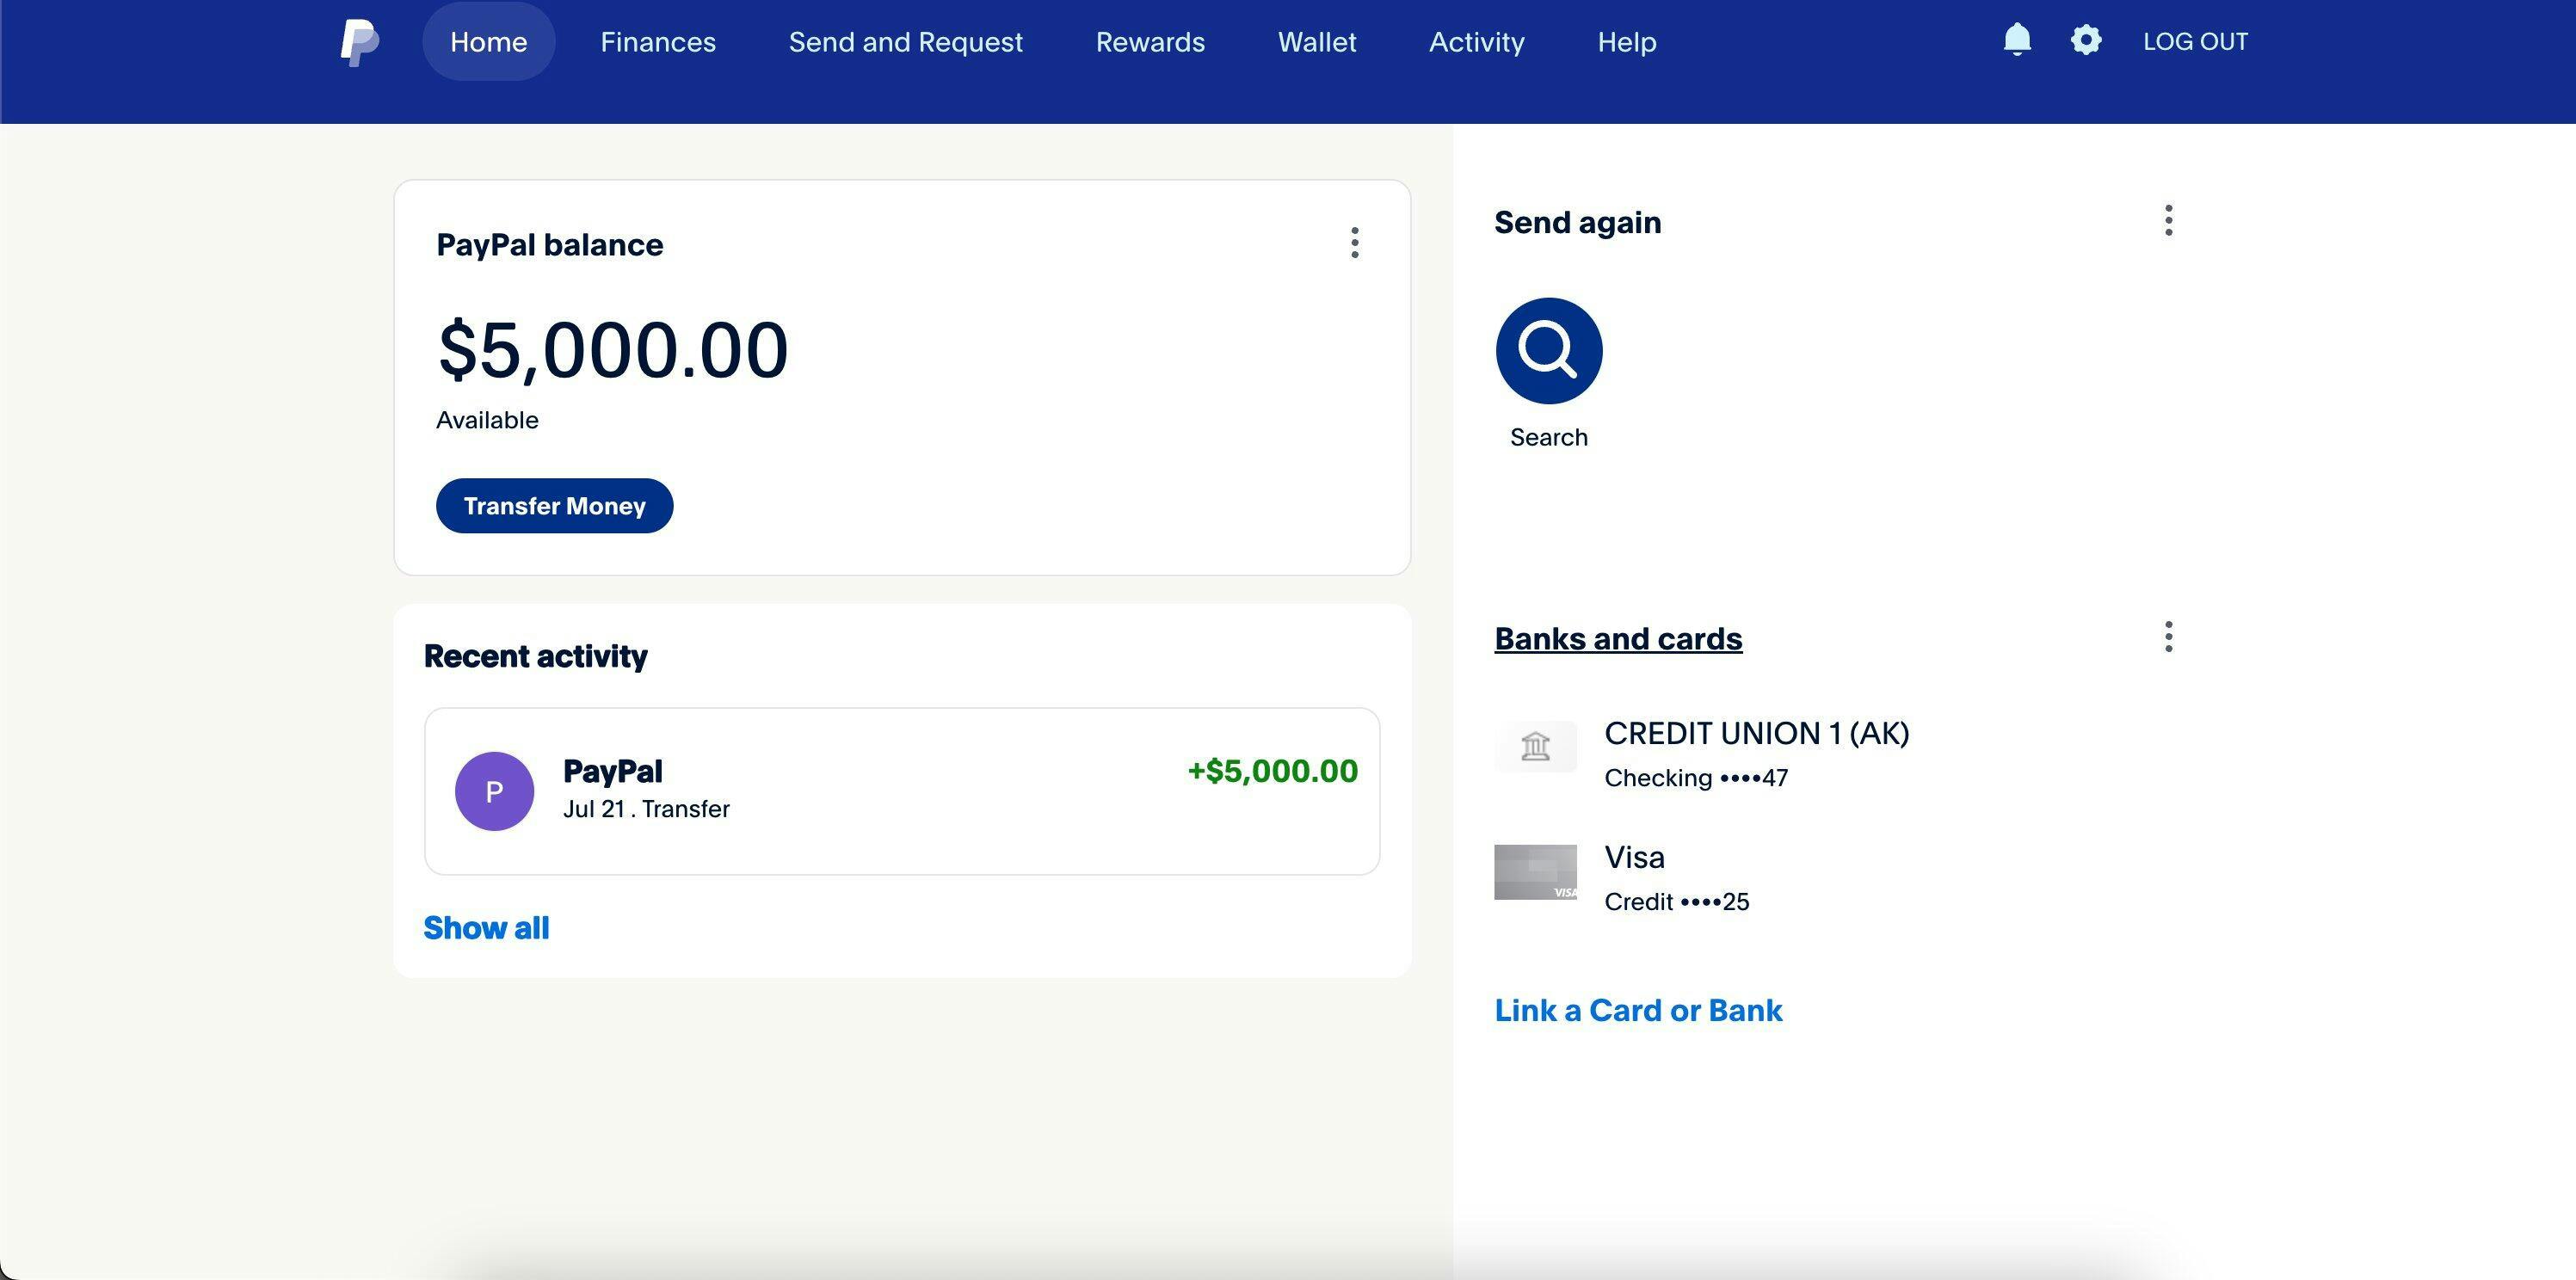Open the Activity tab

pyautogui.click(x=1476, y=42)
